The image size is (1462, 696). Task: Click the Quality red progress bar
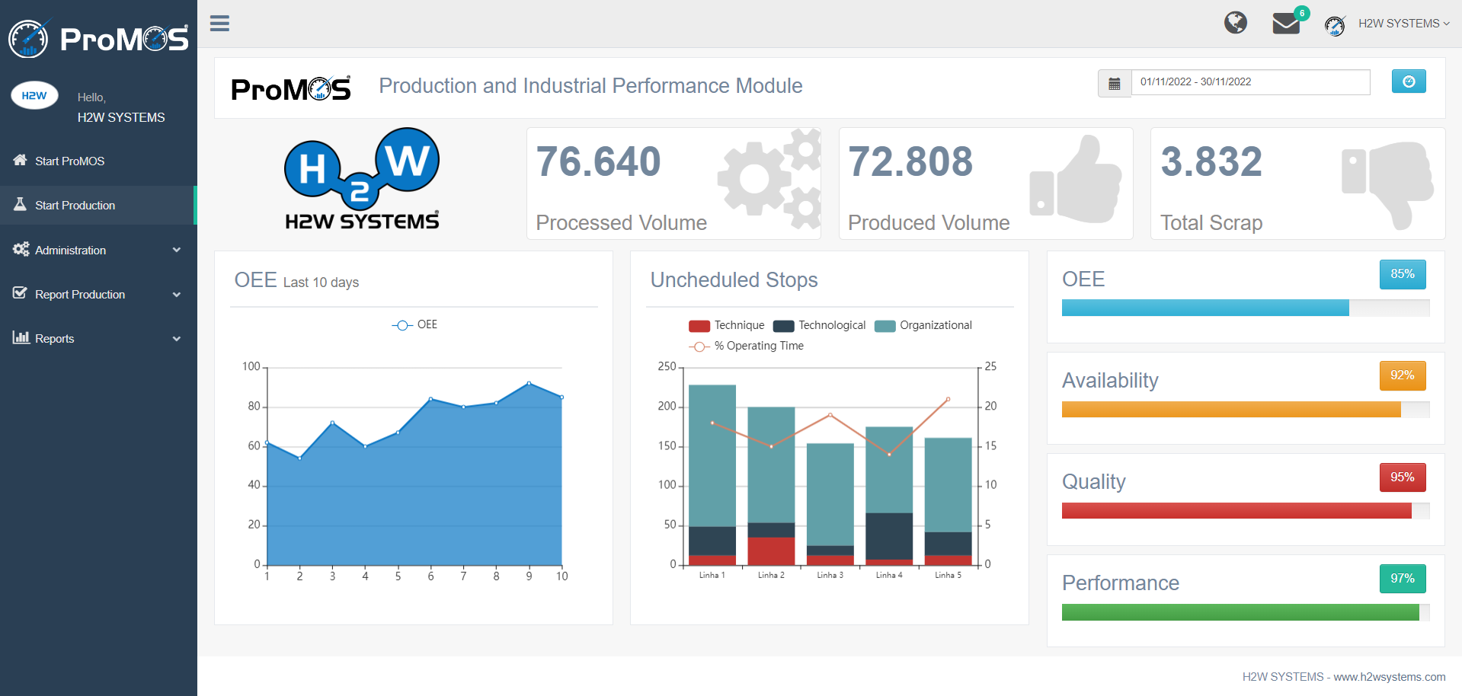(x=1236, y=510)
